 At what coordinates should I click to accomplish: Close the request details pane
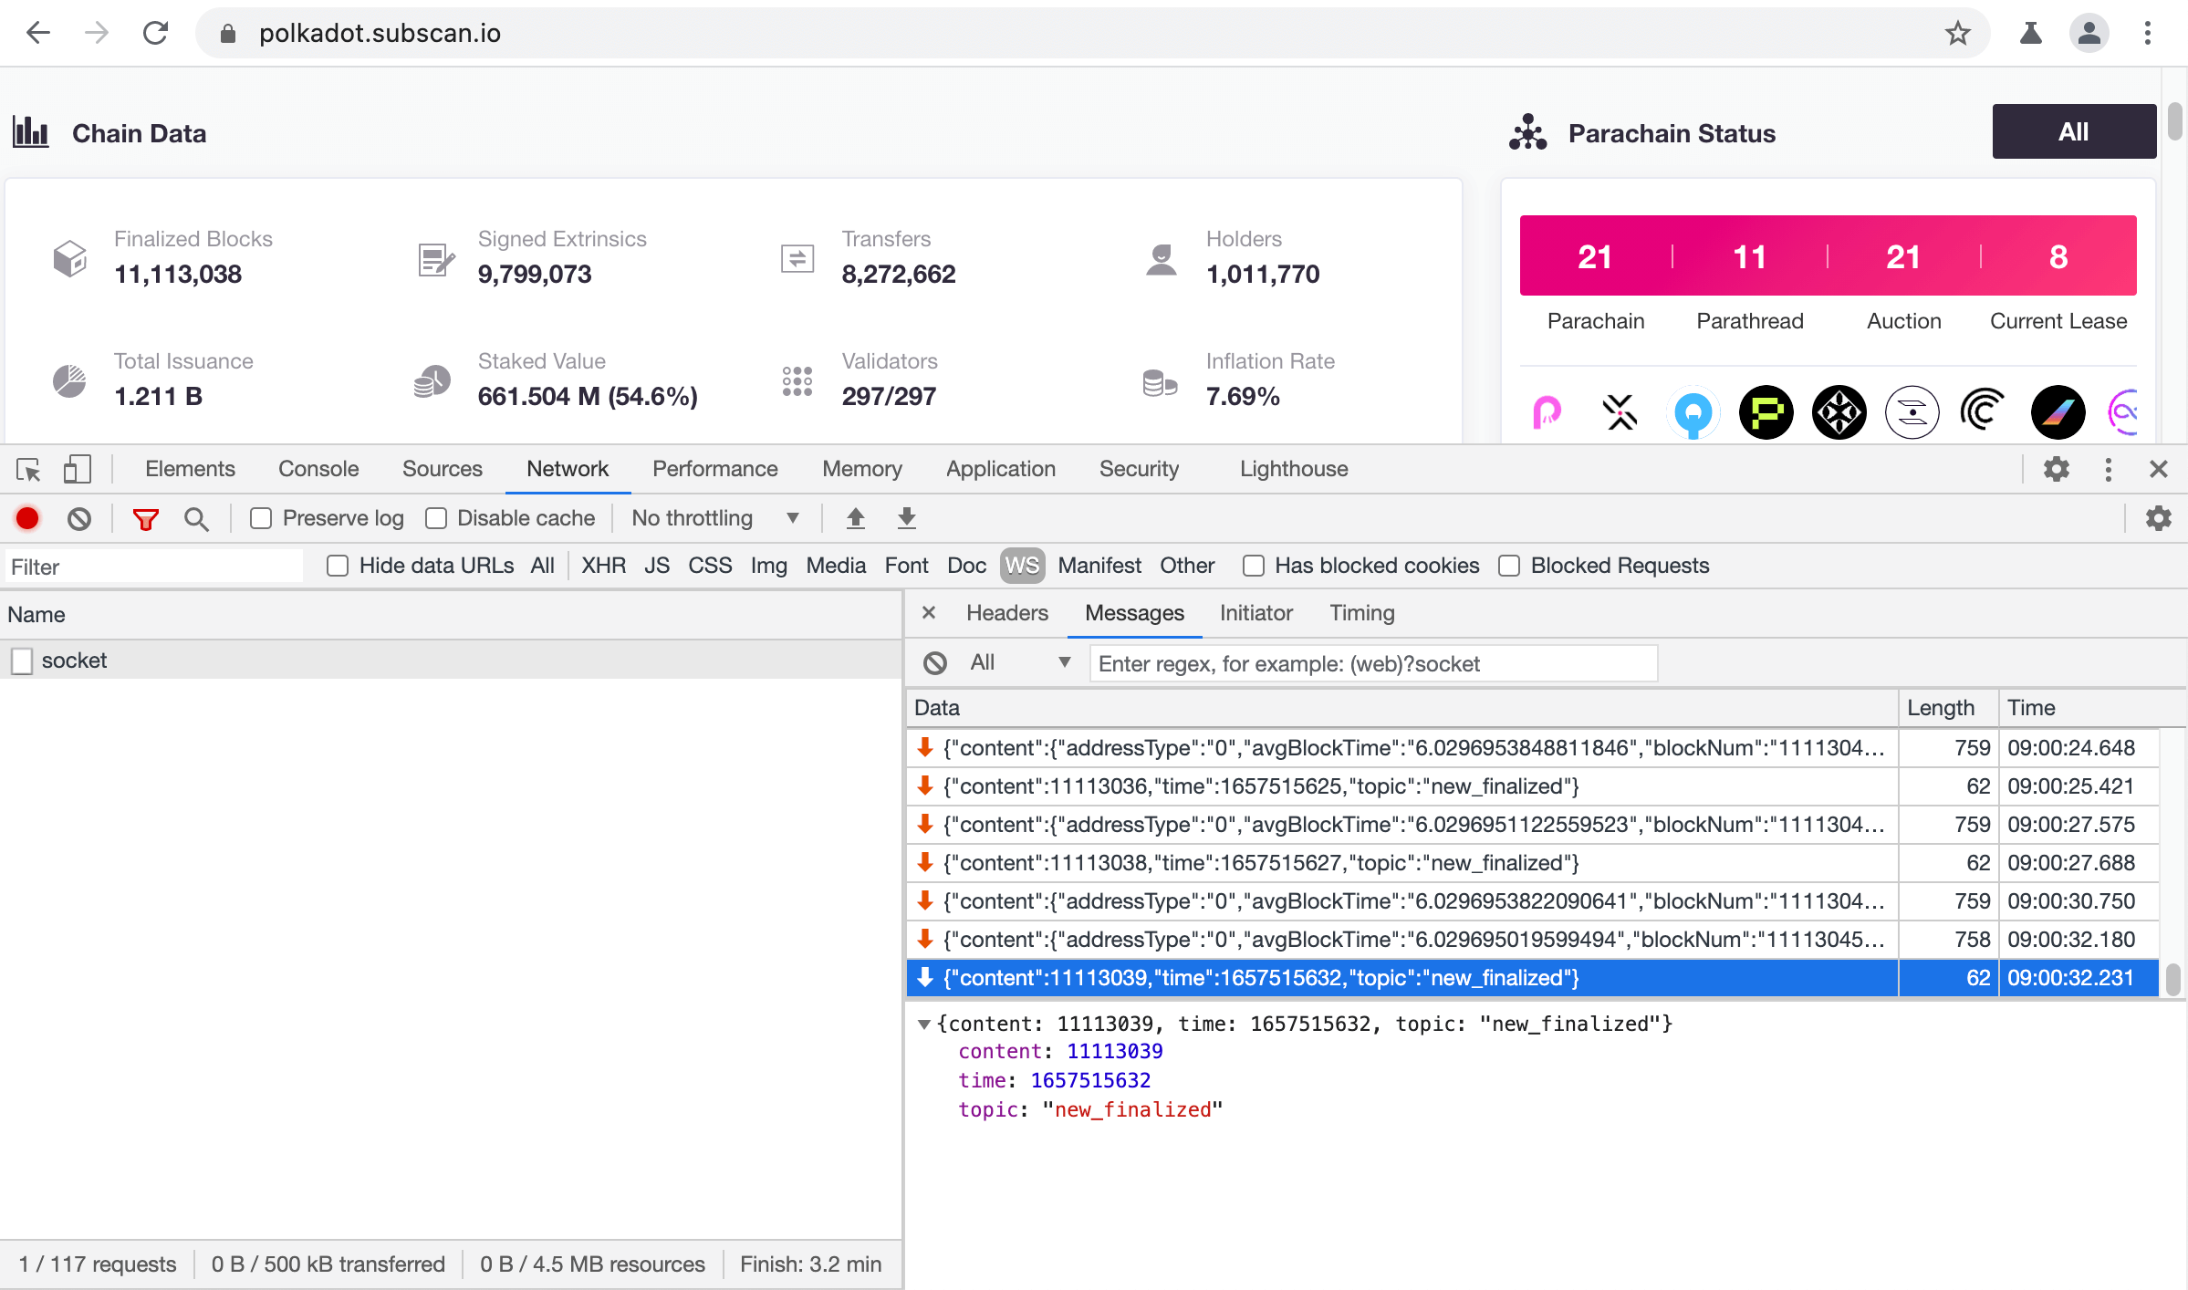pos(929,613)
